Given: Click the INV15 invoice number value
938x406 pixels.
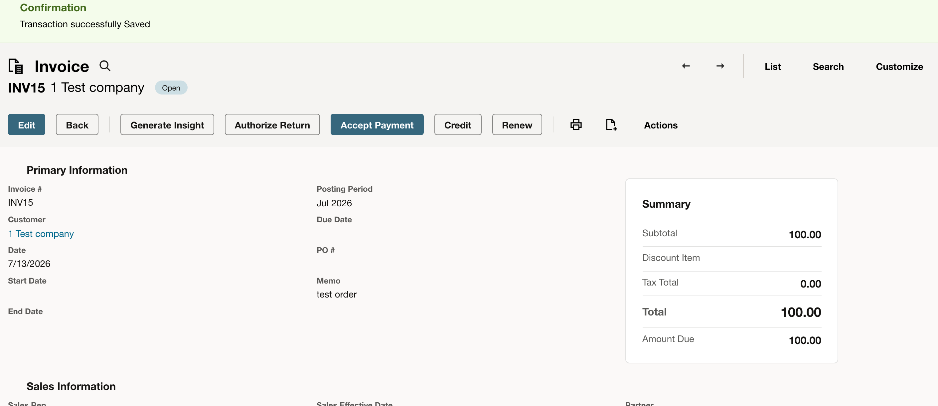Looking at the screenshot, I should tap(20, 202).
